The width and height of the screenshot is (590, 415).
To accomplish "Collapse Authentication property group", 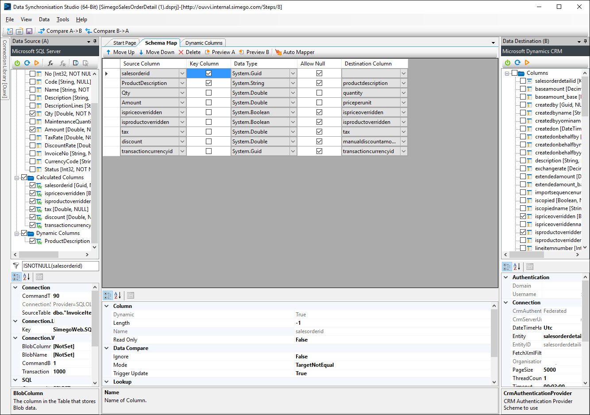I will point(506,277).
